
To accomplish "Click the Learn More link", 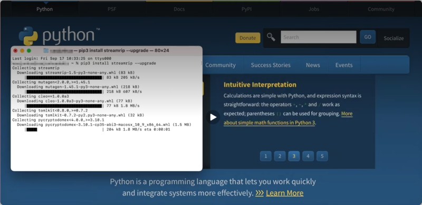I will point(285,193).
